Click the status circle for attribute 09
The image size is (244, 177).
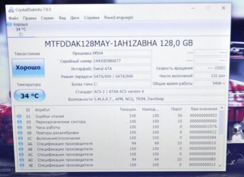tap(20, 128)
